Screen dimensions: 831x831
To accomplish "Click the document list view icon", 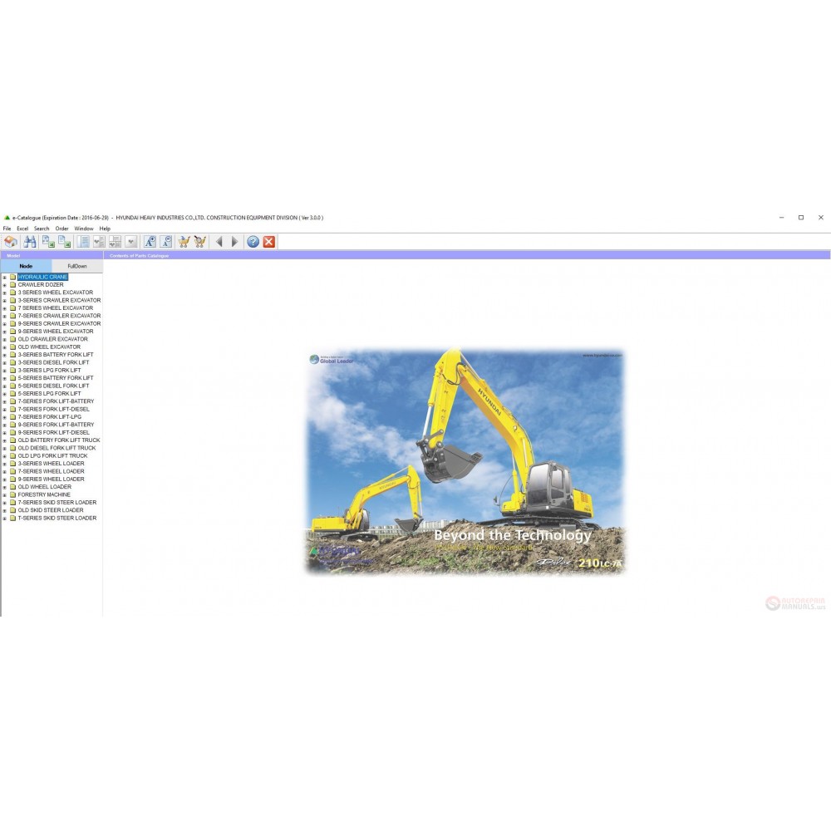I will [x=83, y=242].
